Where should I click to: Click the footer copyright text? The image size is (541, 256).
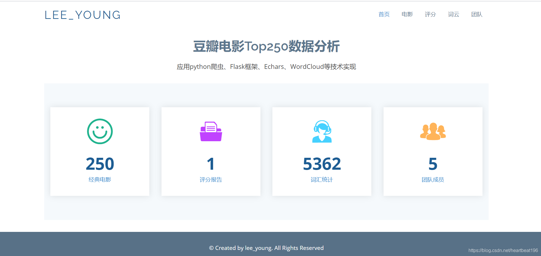[266, 248]
